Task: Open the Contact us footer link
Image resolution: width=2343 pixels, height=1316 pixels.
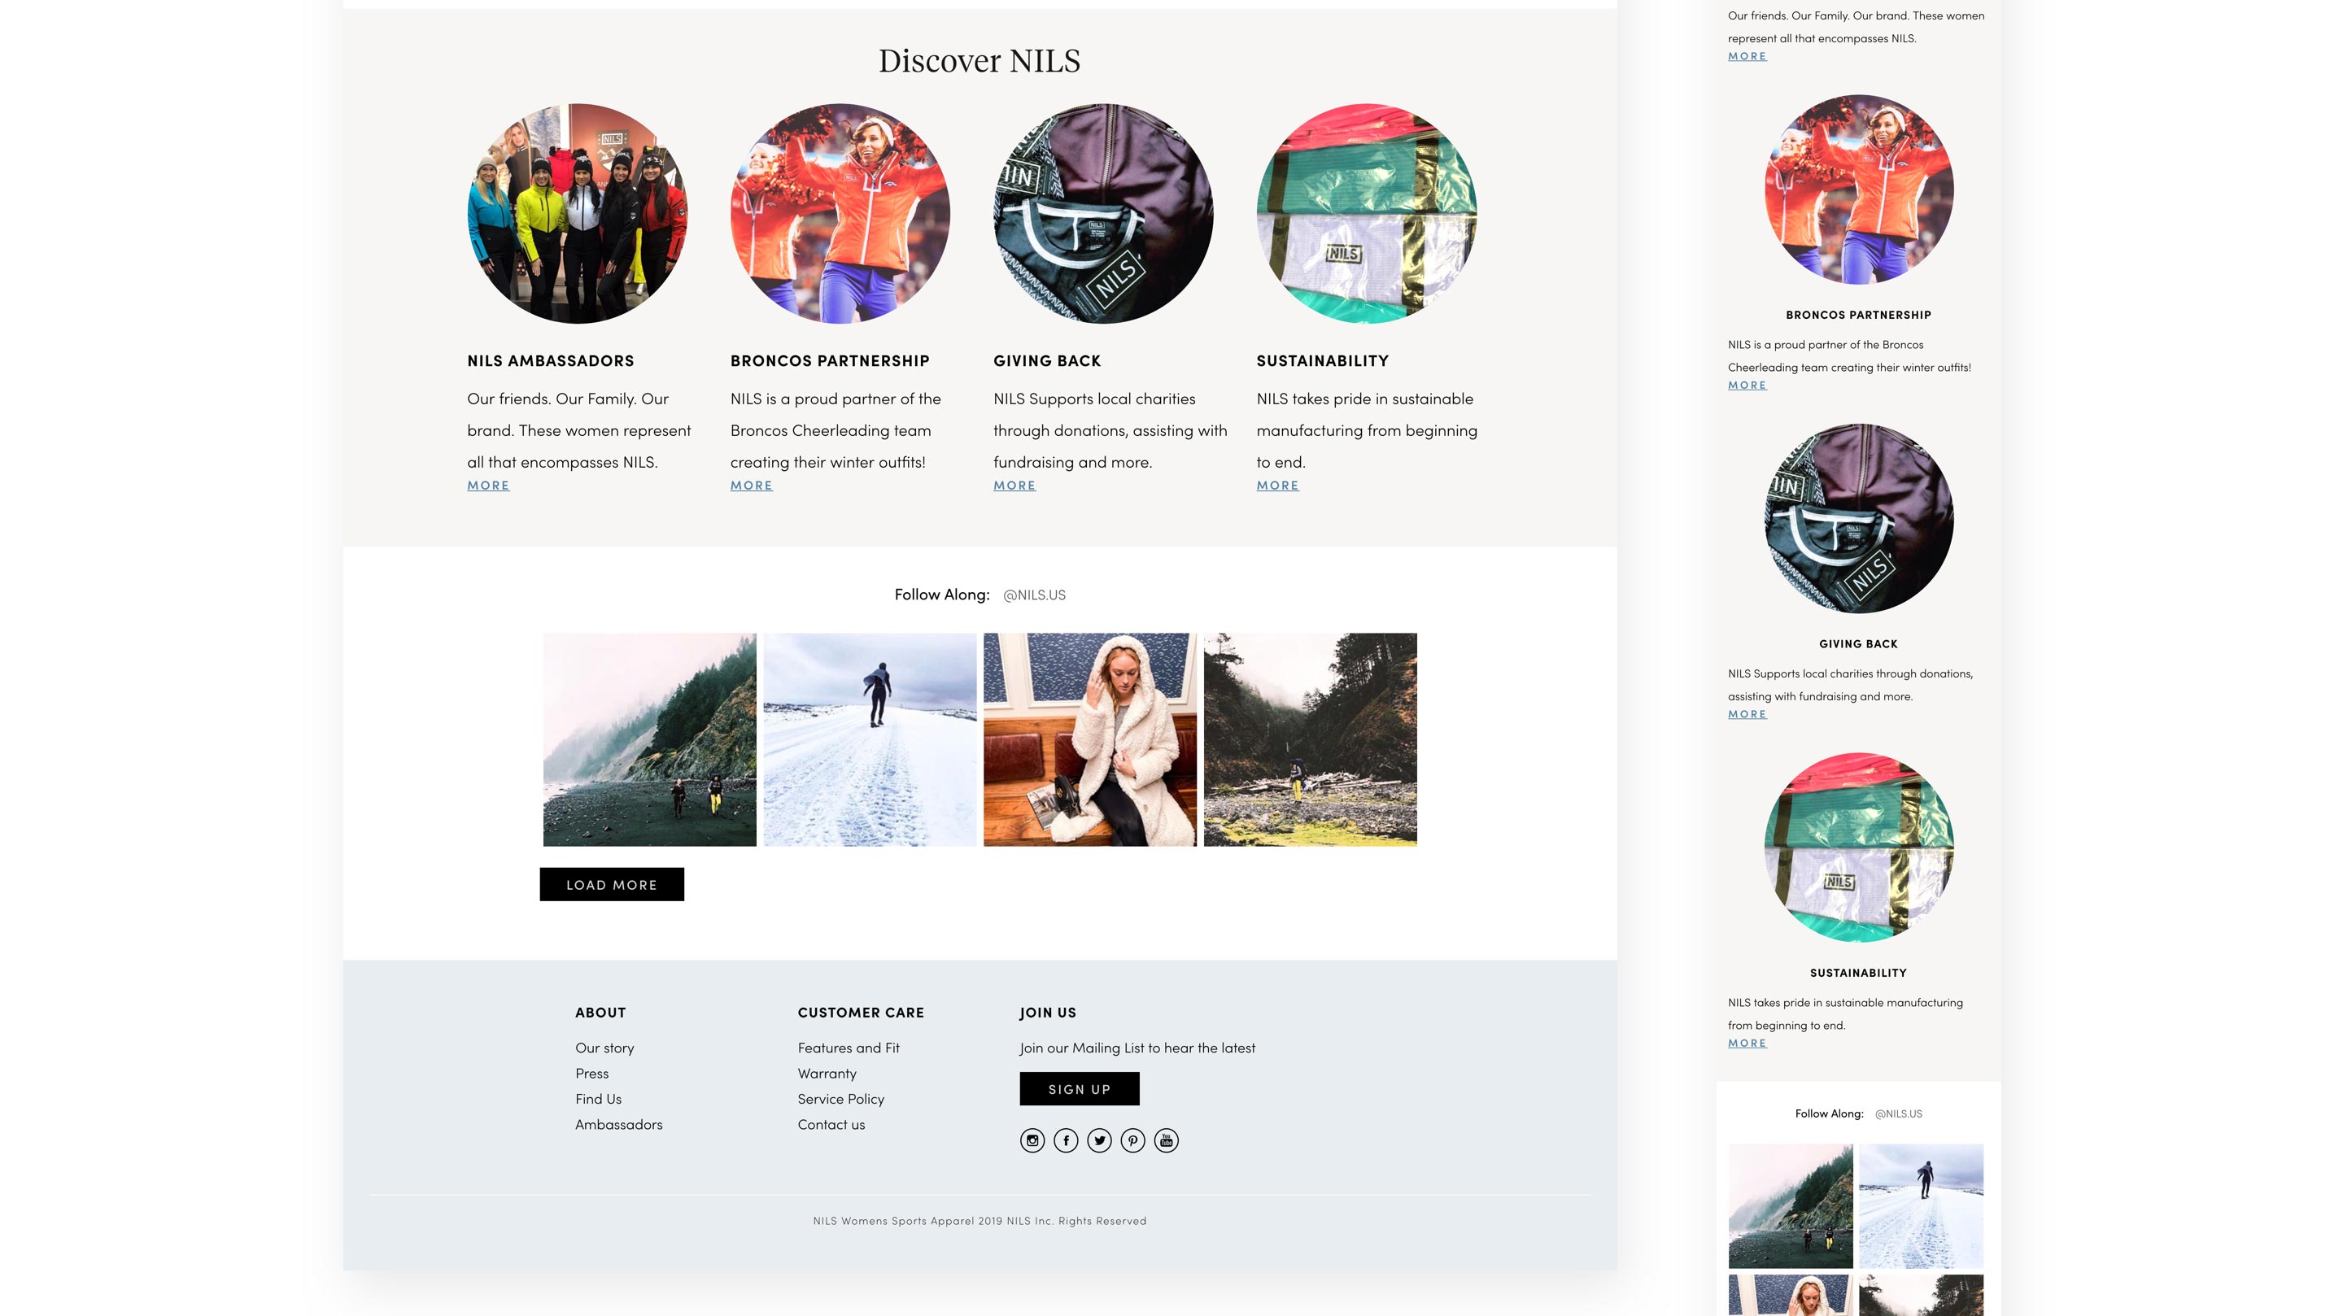Action: (831, 1124)
